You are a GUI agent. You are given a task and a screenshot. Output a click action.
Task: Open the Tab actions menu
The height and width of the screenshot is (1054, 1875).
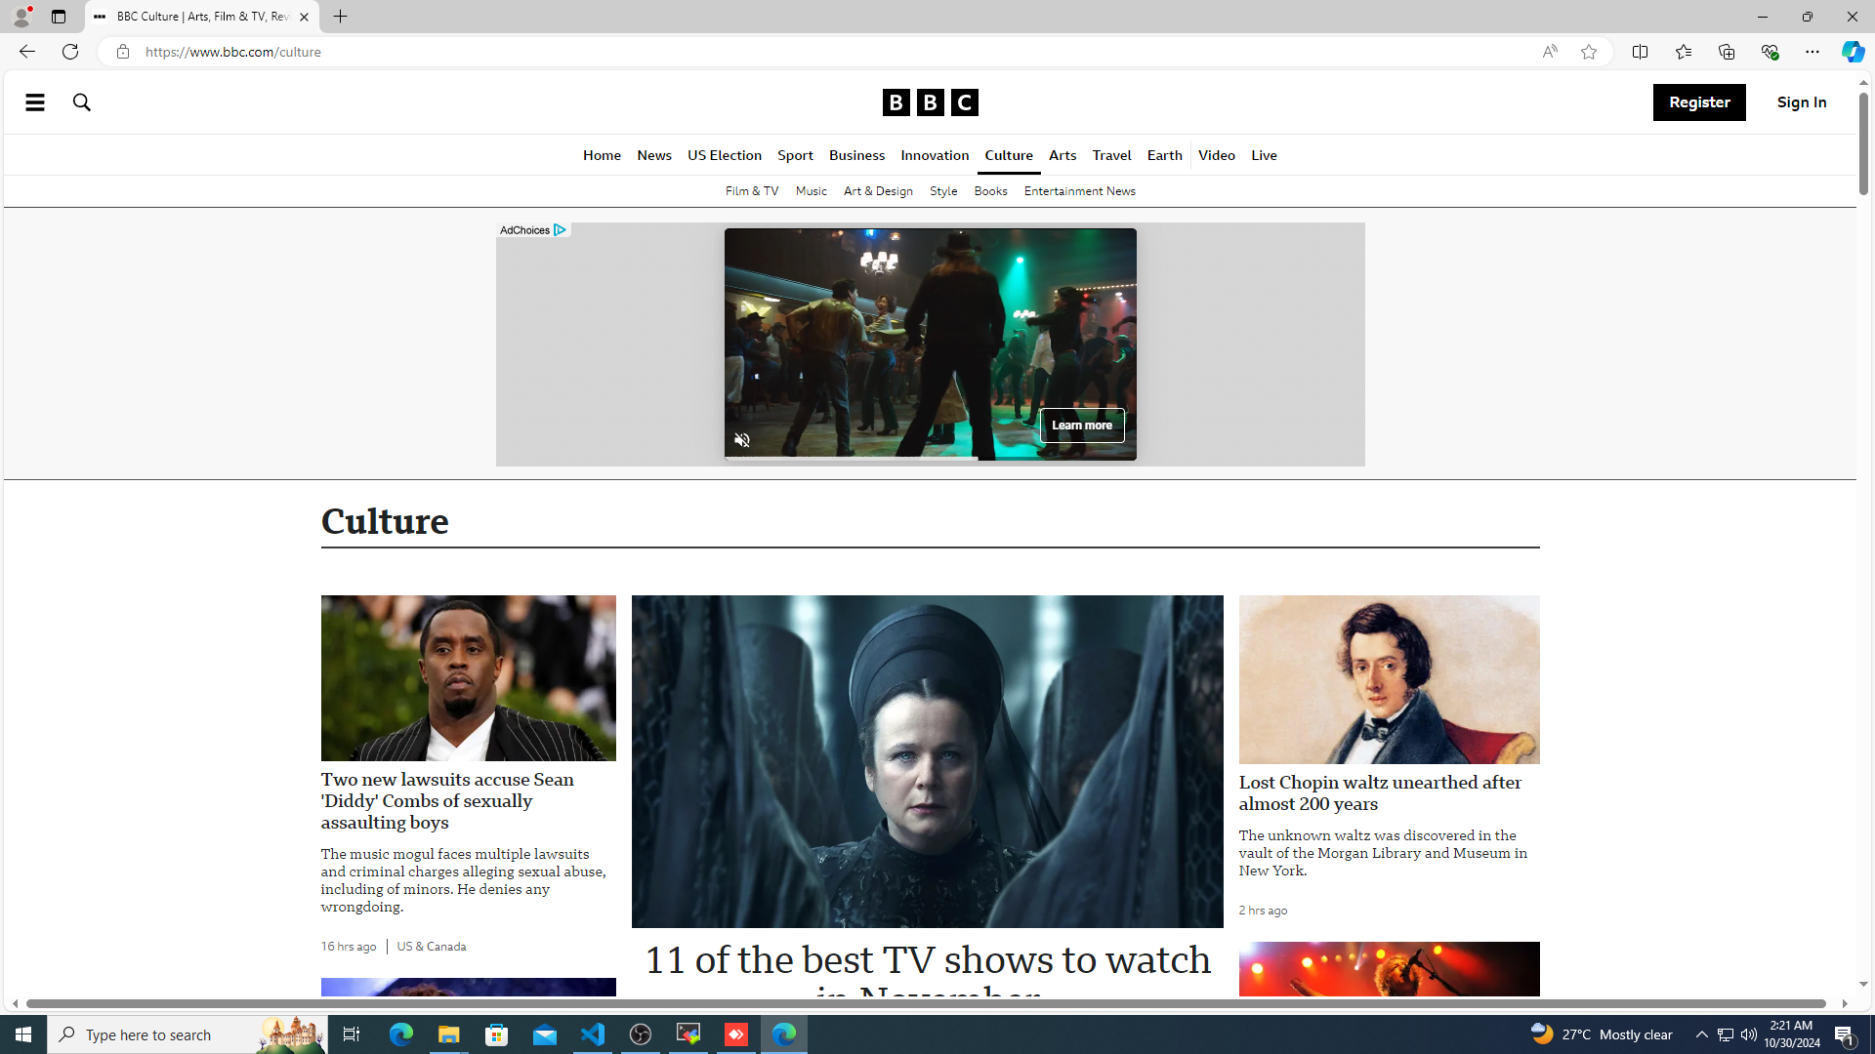(x=59, y=17)
